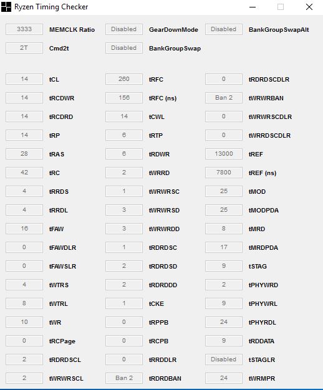Click the MEMCLK Ratio value field 3333
This screenshot has width=323, height=390.
(x=24, y=29)
